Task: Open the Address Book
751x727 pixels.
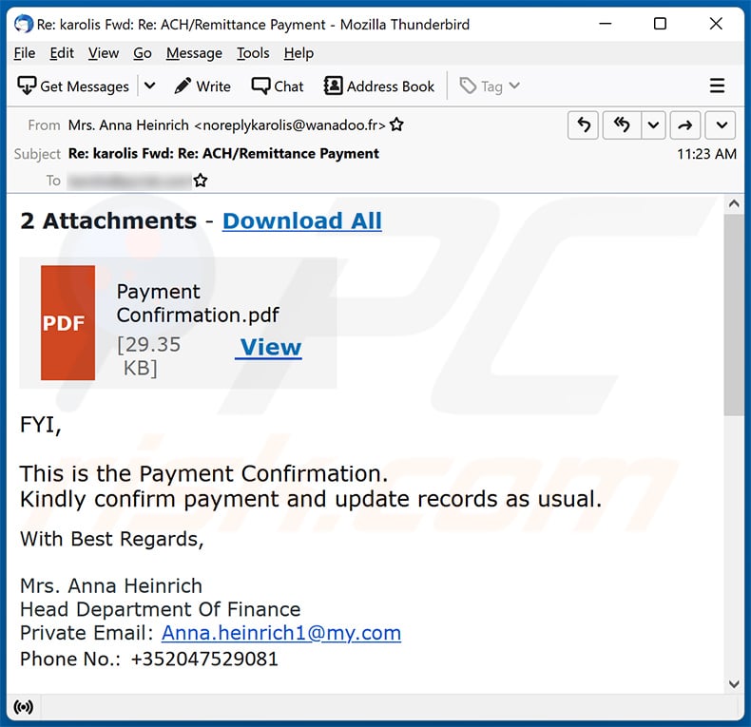Action: [379, 86]
